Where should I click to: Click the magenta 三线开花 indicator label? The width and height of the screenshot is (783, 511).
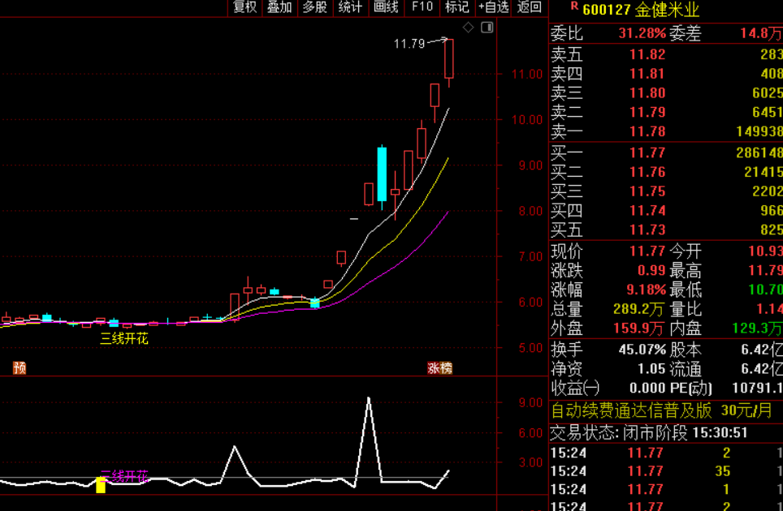(x=124, y=476)
